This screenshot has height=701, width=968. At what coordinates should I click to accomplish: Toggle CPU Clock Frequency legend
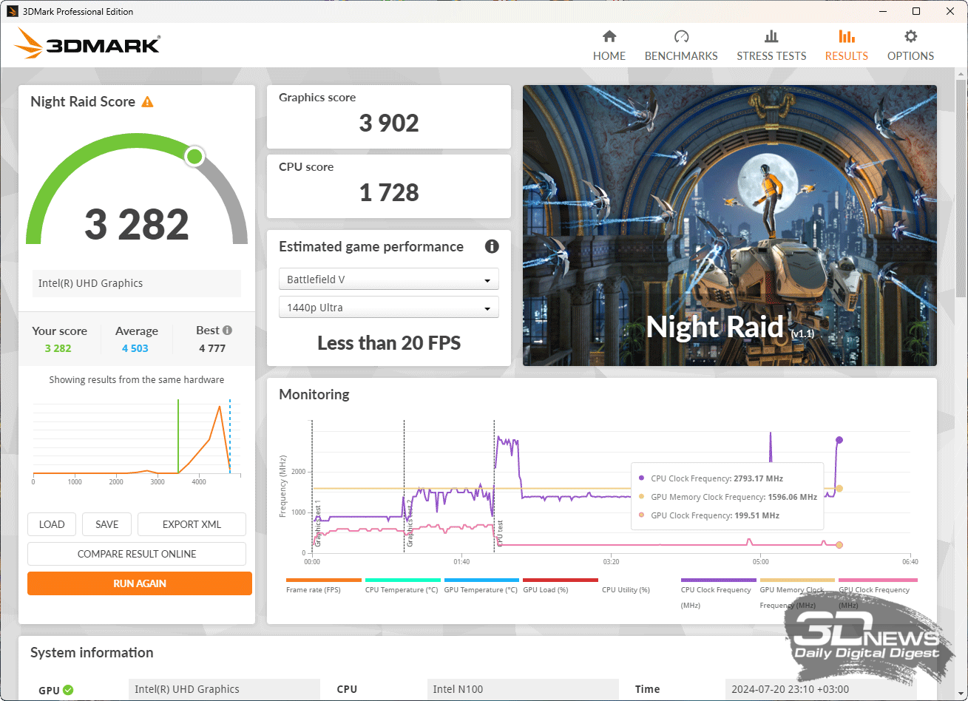[719, 594]
